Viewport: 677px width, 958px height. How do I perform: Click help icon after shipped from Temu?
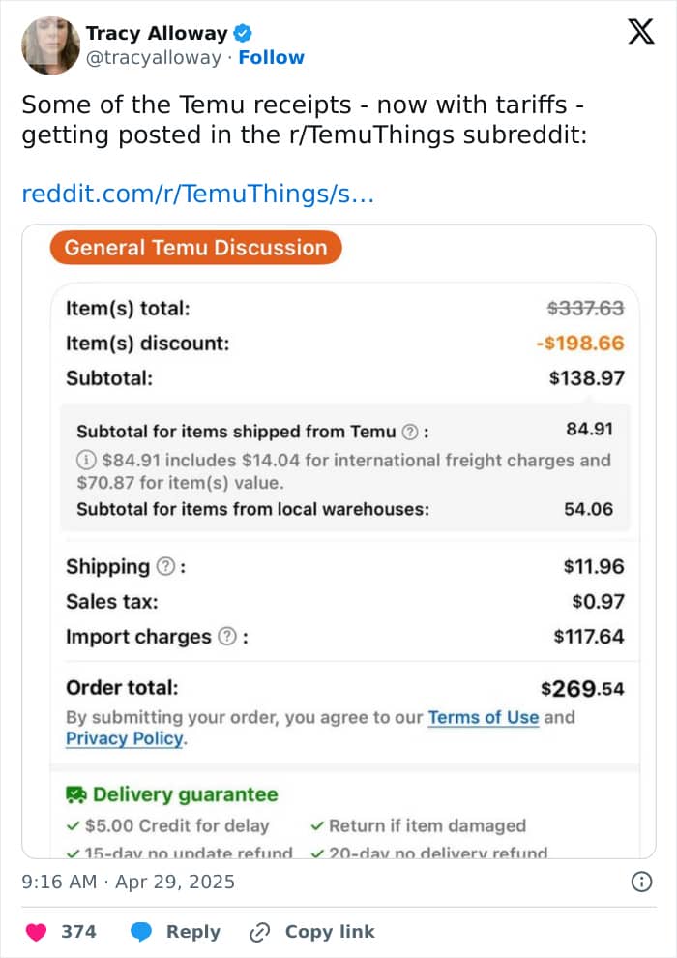pyautogui.click(x=410, y=432)
